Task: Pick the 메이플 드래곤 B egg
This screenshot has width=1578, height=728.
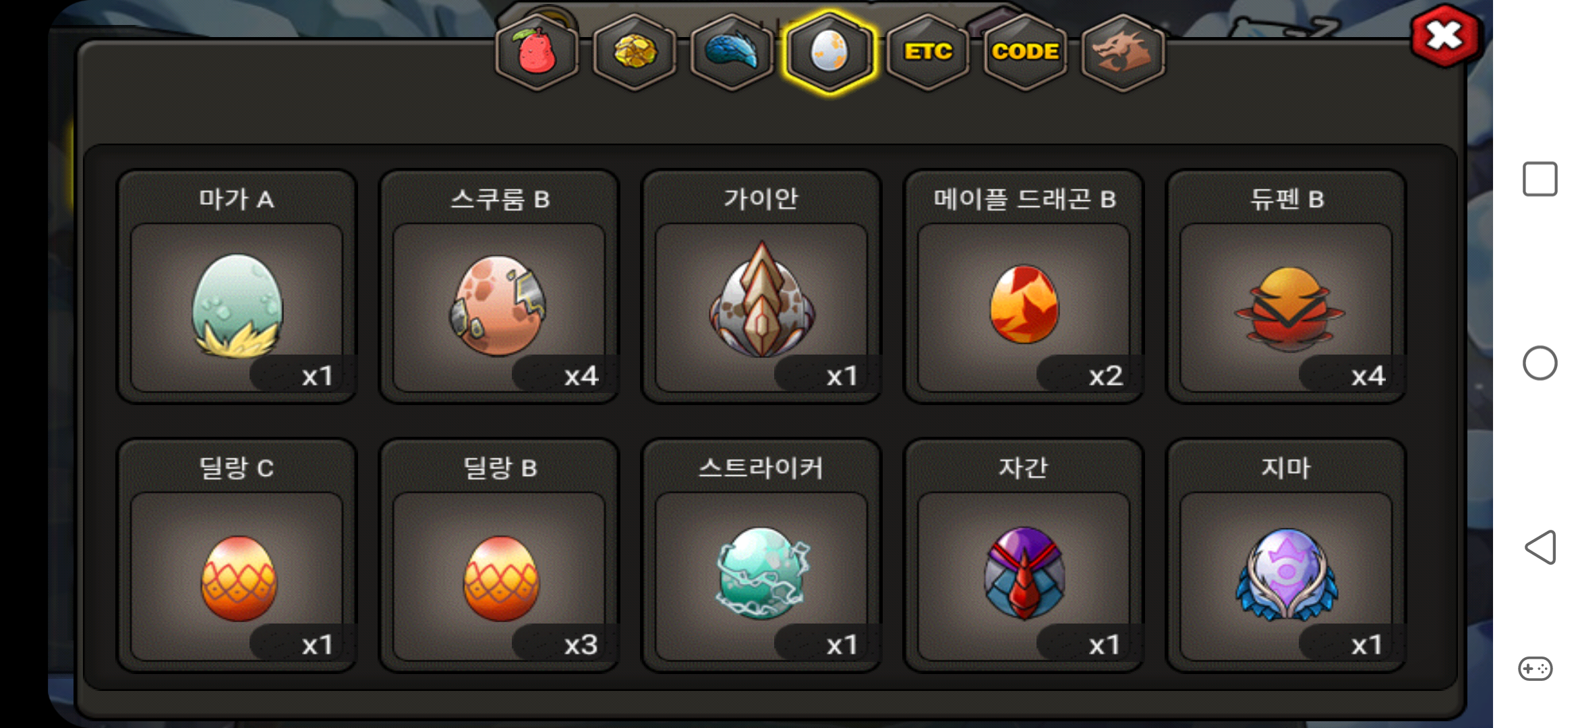Action: tap(1024, 287)
